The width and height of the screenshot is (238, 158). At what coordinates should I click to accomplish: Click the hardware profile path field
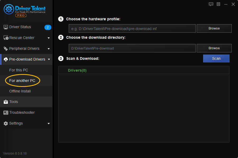132,28
